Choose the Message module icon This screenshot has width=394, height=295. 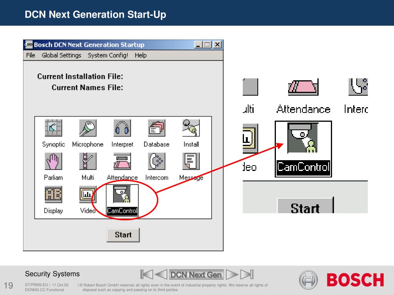click(191, 161)
